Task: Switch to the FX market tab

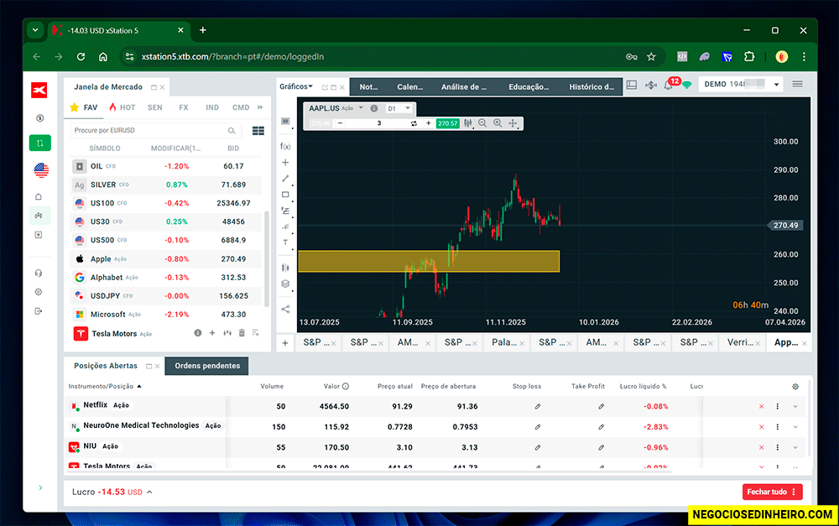Action: (184, 107)
